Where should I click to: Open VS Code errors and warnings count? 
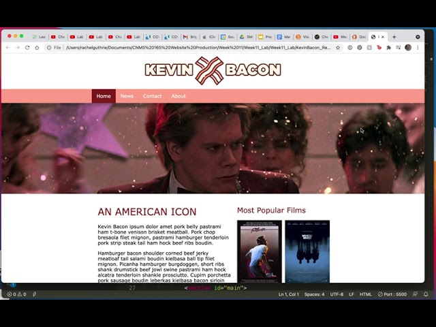[x=16, y=294]
